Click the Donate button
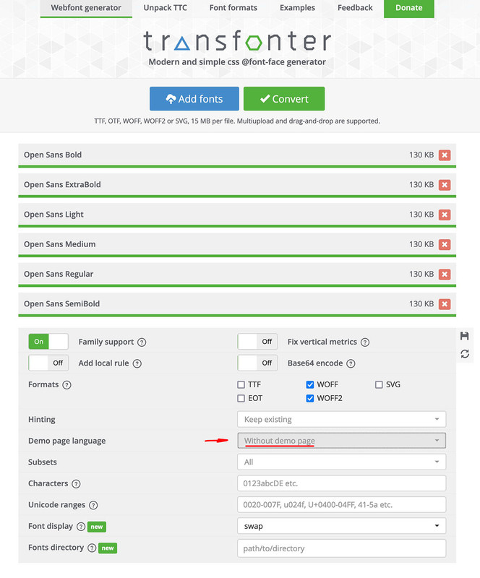The height and width of the screenshot is (578, 480). [x=408, y=8]
